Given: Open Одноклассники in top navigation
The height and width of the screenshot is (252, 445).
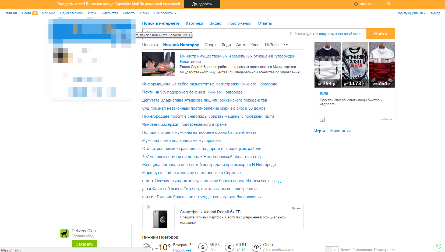Looking at the screenshot, I should click(72, 13).
